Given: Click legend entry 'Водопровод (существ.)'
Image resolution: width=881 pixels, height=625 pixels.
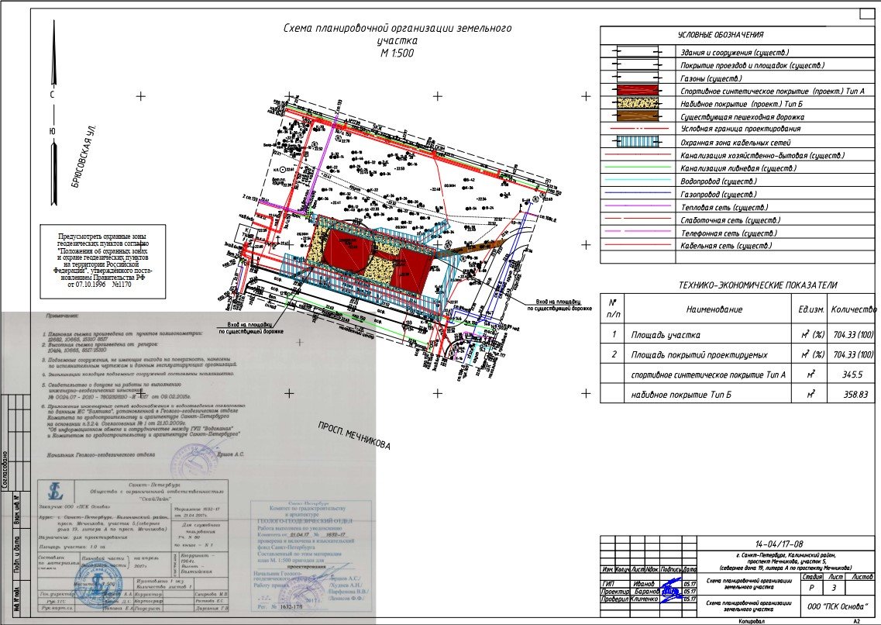Looking at the screenshot, I should pyautogui.click(x=718, y=181).
